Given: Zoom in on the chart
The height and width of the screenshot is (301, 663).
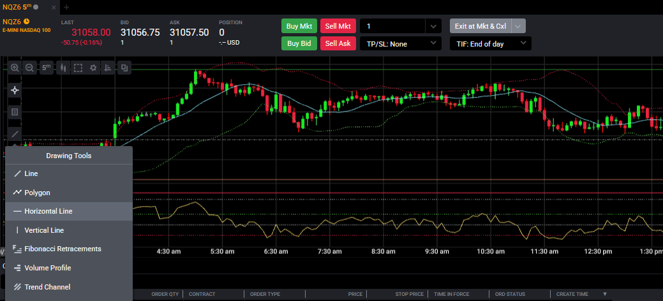Looking at the screenshot, I should (x=15, y=68).
